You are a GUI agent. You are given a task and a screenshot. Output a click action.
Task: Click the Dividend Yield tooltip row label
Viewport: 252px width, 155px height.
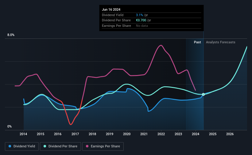[113, 15]
